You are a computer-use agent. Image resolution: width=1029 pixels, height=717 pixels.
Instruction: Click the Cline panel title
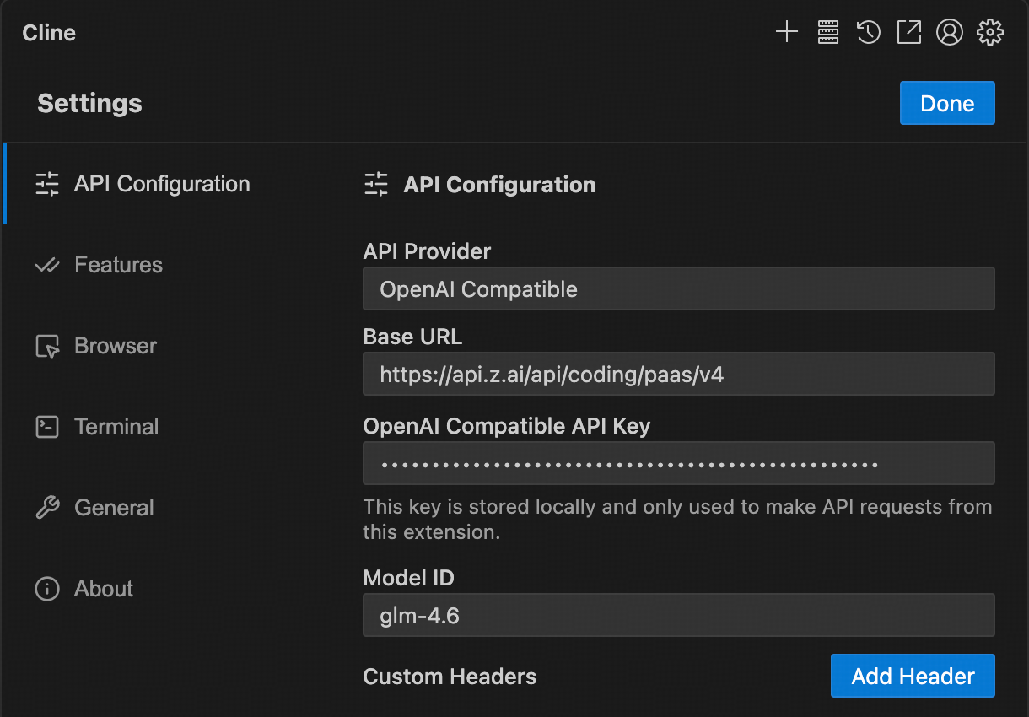click(49, 33)
